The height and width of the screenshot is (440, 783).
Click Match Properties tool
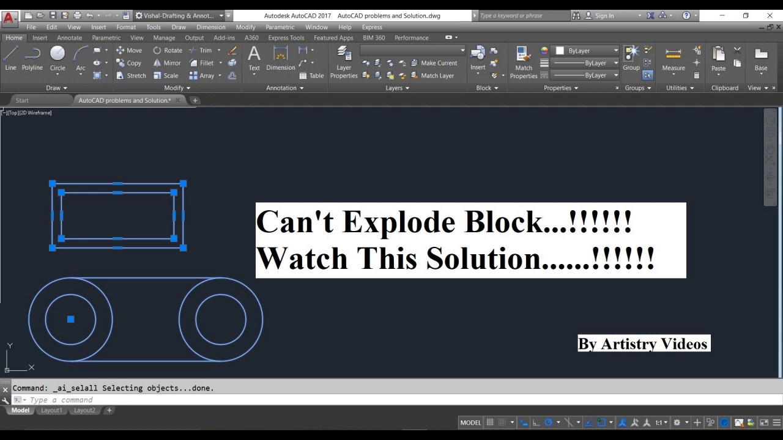point(524,62)
